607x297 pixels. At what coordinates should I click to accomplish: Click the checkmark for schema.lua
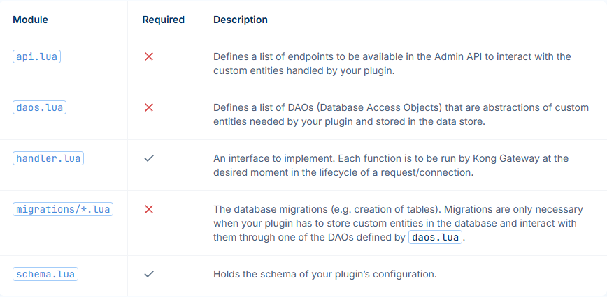click(x=148, y=274)
